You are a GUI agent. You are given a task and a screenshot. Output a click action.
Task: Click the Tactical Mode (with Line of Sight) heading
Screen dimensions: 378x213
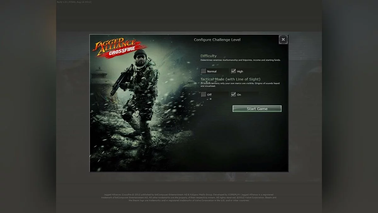pyautogui.click(x=231, y=79)
